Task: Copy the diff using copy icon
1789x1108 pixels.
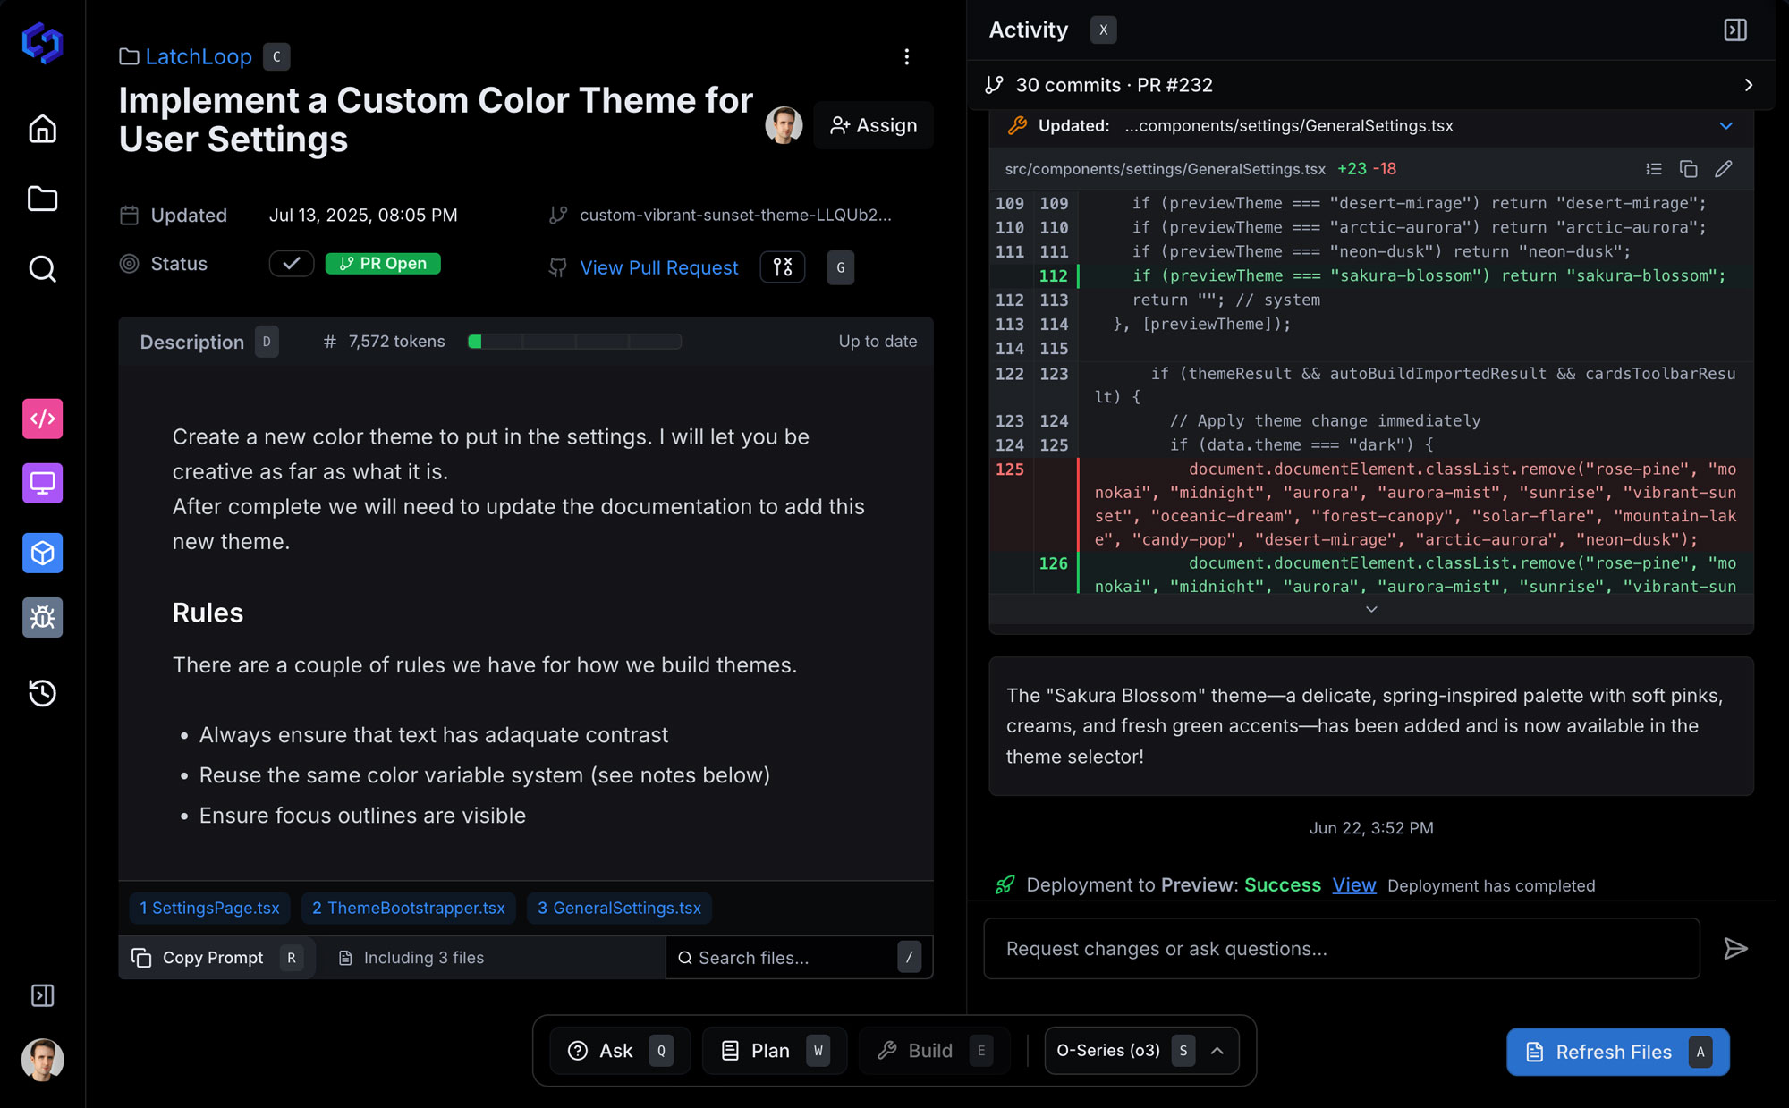Action: tap(1689, 168)
